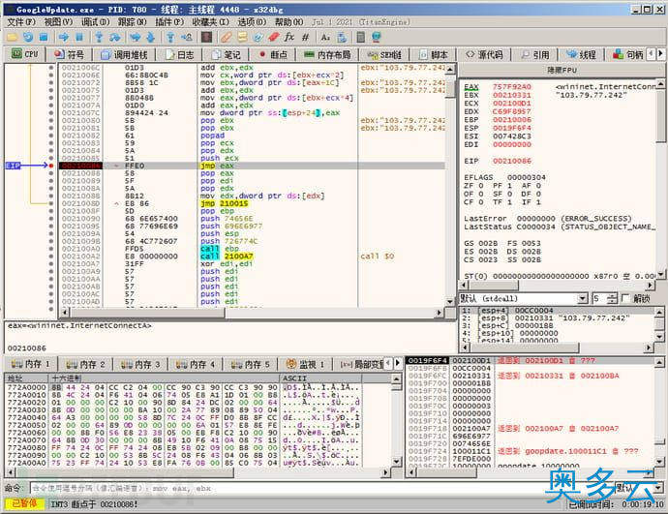This screenshot has height=514, width=668.
Task: Click the registers horizontal scrollbar
Action: [x=557, y=285]
